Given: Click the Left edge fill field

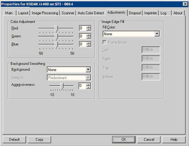Looking at the screenshot, I should point(151,50).
